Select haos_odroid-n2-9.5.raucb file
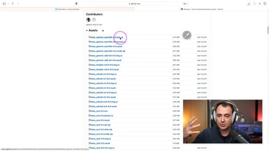 click(103, 97)
